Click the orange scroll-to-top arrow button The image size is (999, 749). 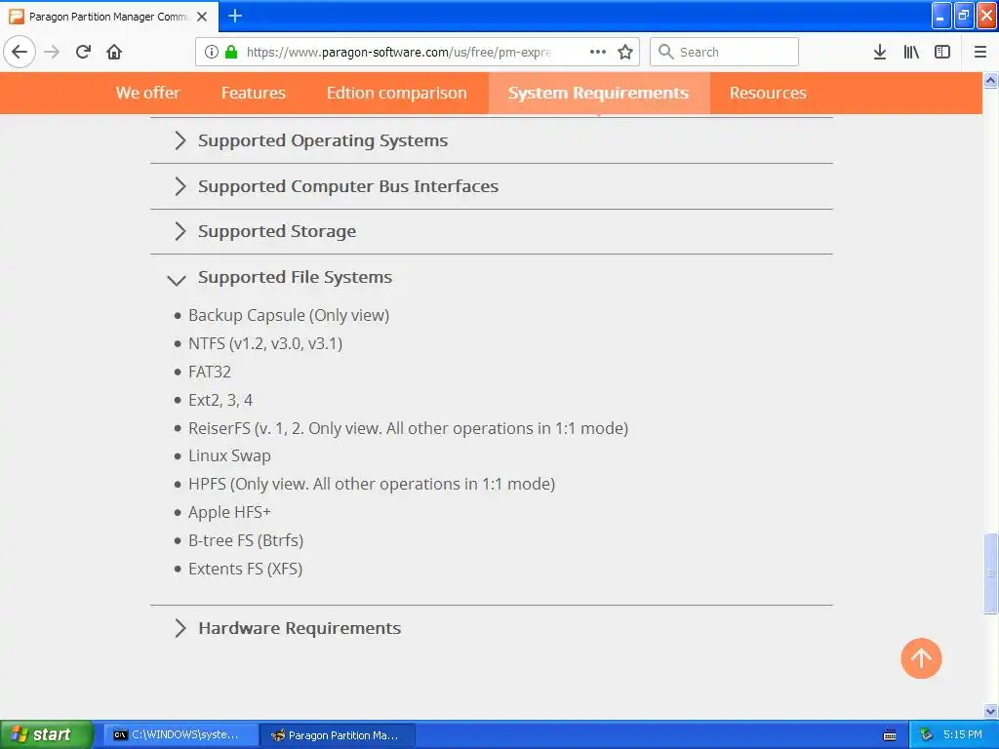(921, 658)
